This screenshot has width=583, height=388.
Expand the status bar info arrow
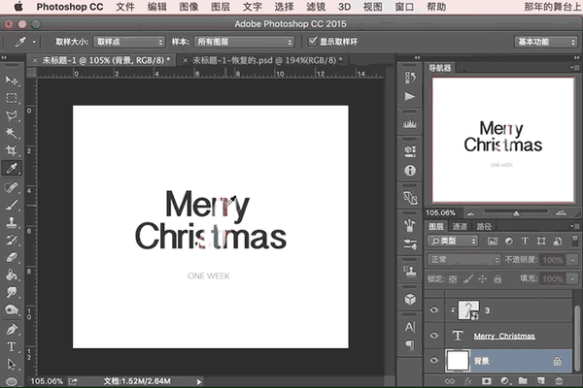point(199,381)
